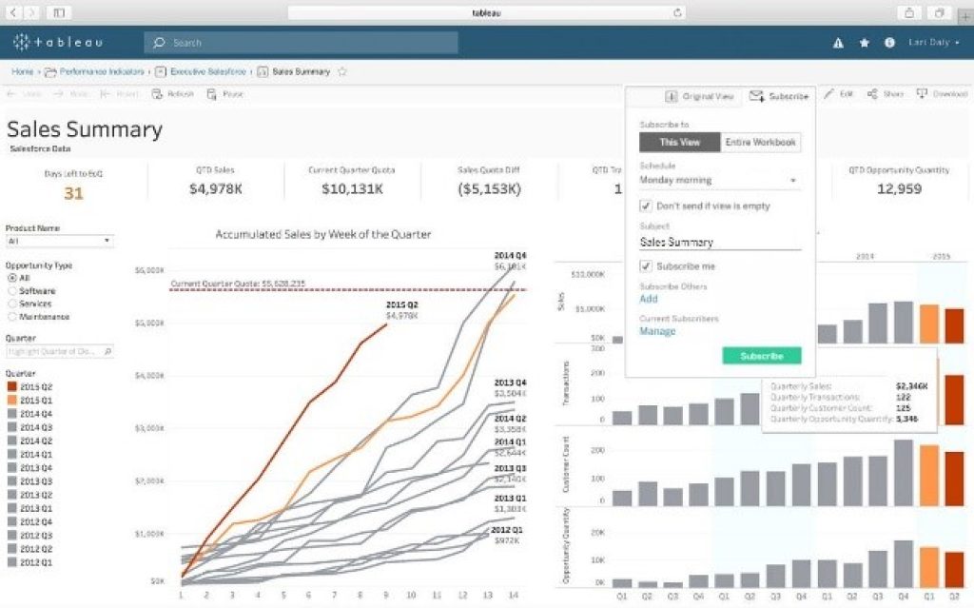Click the Tableau logo
This screenshot has width=974, height=608.
click(x=58, y=42)
